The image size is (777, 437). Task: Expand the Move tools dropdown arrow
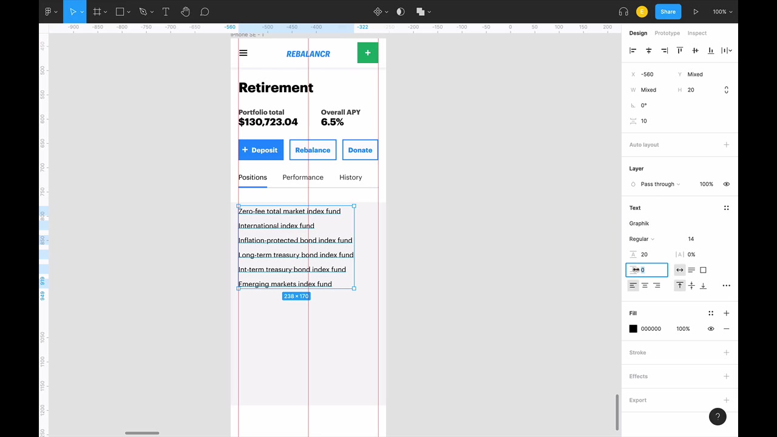pyautogui.click(x=82, y=12)
